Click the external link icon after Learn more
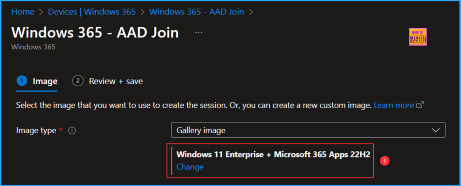Image resolution: width=461 pixels, height=186 pixels. (x=420, y=105)
